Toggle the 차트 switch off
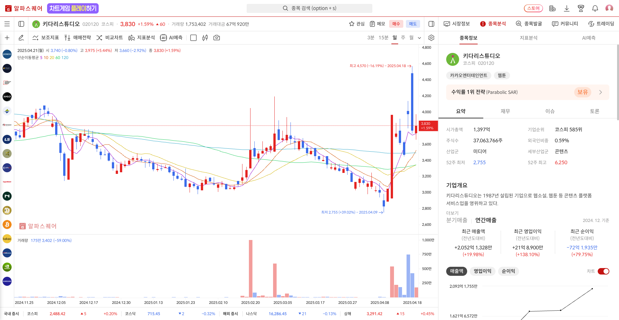619x320 pixels. [604, 271]
